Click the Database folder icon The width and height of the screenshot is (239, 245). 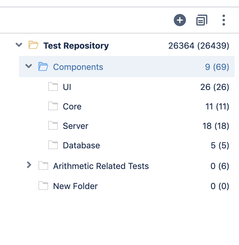[x=53, y=145]
